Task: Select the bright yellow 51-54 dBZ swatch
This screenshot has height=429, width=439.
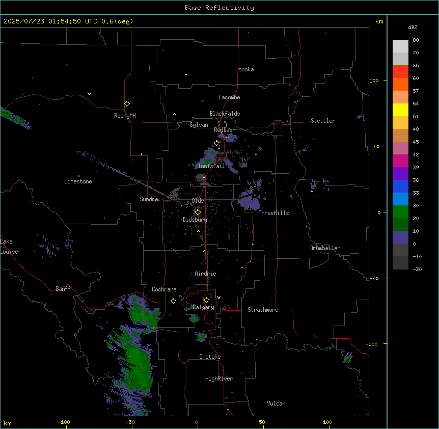Action: coord(400,110)
